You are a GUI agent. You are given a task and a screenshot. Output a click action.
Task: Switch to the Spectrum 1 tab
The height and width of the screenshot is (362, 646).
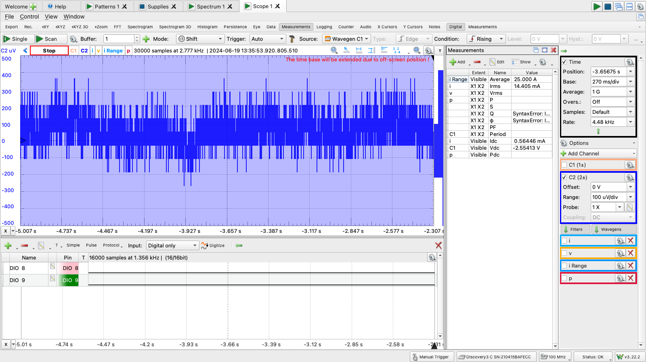(x=210, y=6)
